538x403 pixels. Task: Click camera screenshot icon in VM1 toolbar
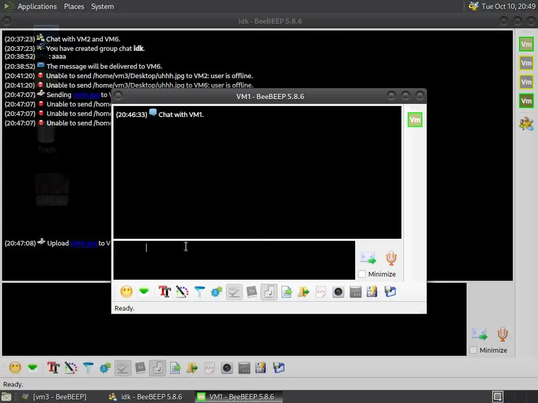(x=338, y=292)
